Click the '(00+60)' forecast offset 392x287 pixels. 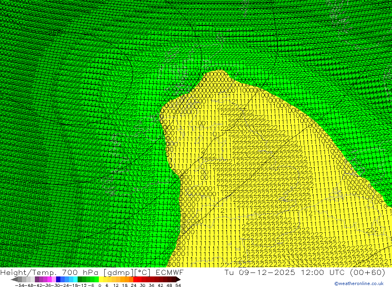(x=367, y=273)
